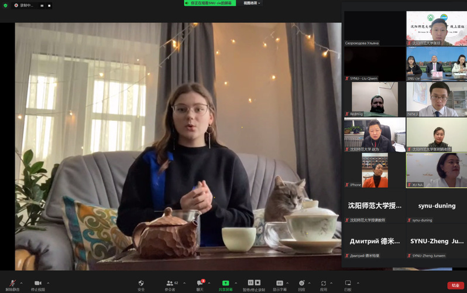
Task: Open the View Options menu at top
Action: pyautogui.click(x=252, y=3)
